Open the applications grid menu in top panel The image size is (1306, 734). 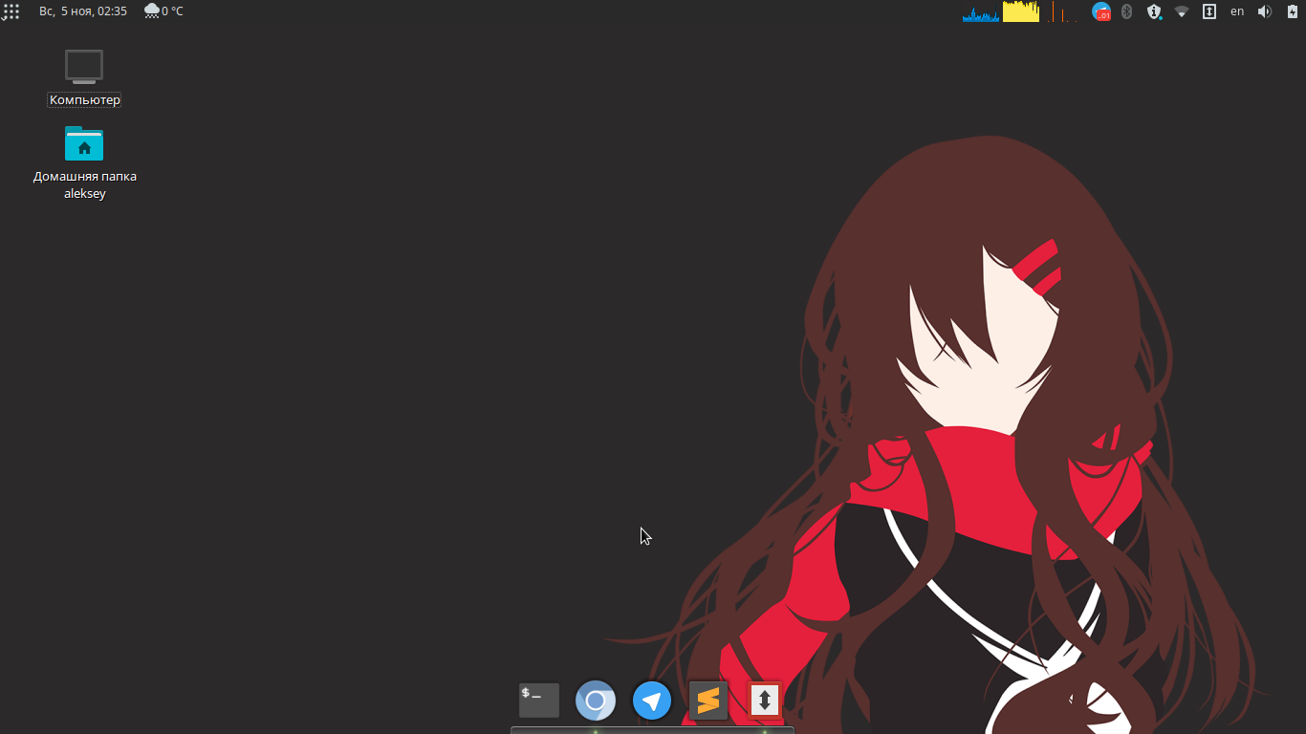point(11,11)
